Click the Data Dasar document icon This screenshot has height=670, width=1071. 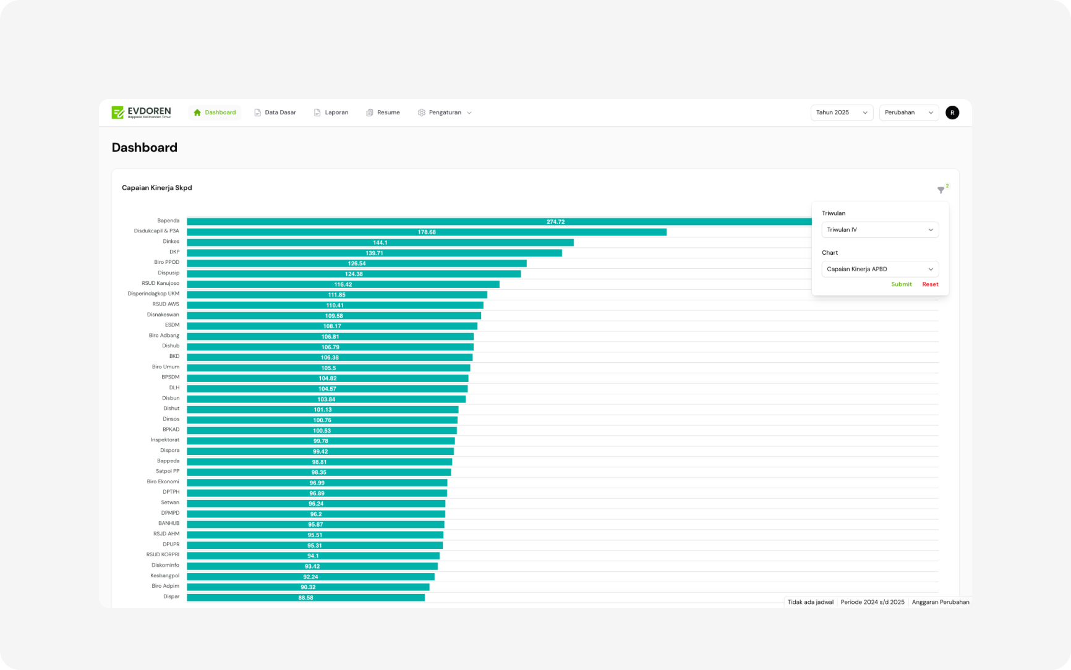tap(257, 112)
